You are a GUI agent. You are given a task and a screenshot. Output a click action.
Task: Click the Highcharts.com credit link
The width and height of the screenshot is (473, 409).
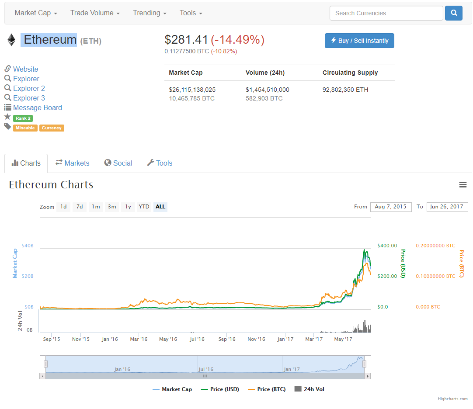tap(452, 399)
